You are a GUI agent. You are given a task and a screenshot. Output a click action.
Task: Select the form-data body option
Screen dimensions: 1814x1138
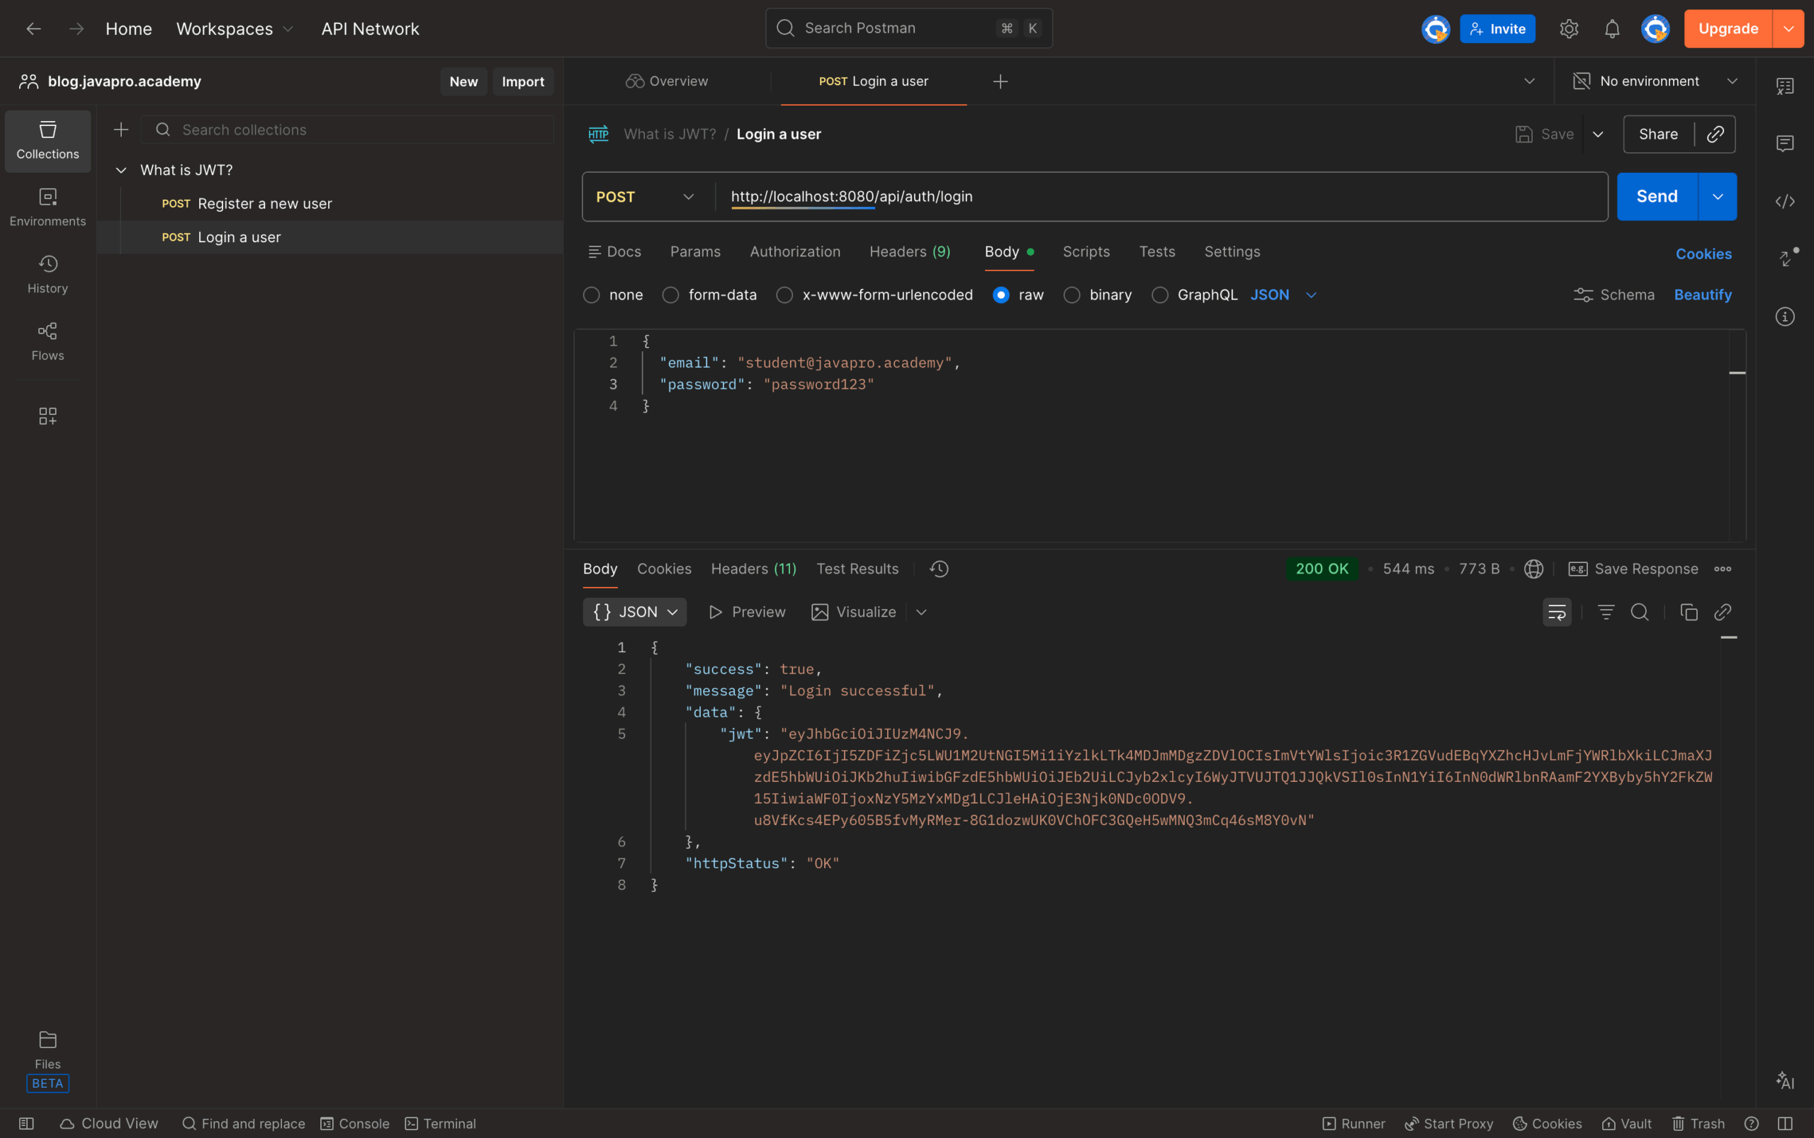click(670, 295)
